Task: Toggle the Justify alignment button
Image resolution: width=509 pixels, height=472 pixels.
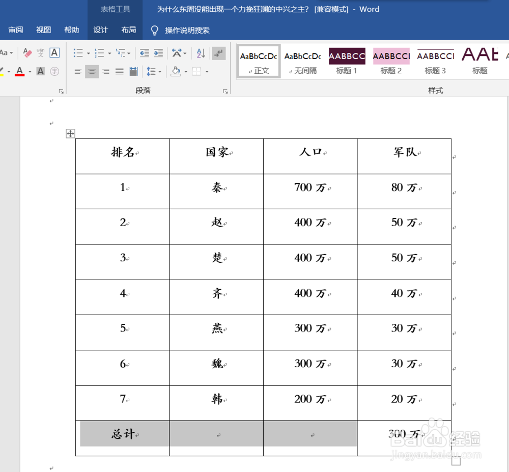Action: pos(120,71)
